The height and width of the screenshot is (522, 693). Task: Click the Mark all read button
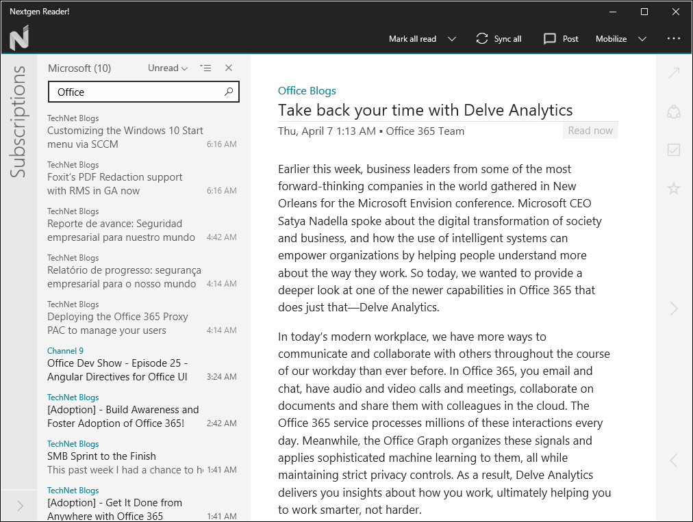point(412,39)
